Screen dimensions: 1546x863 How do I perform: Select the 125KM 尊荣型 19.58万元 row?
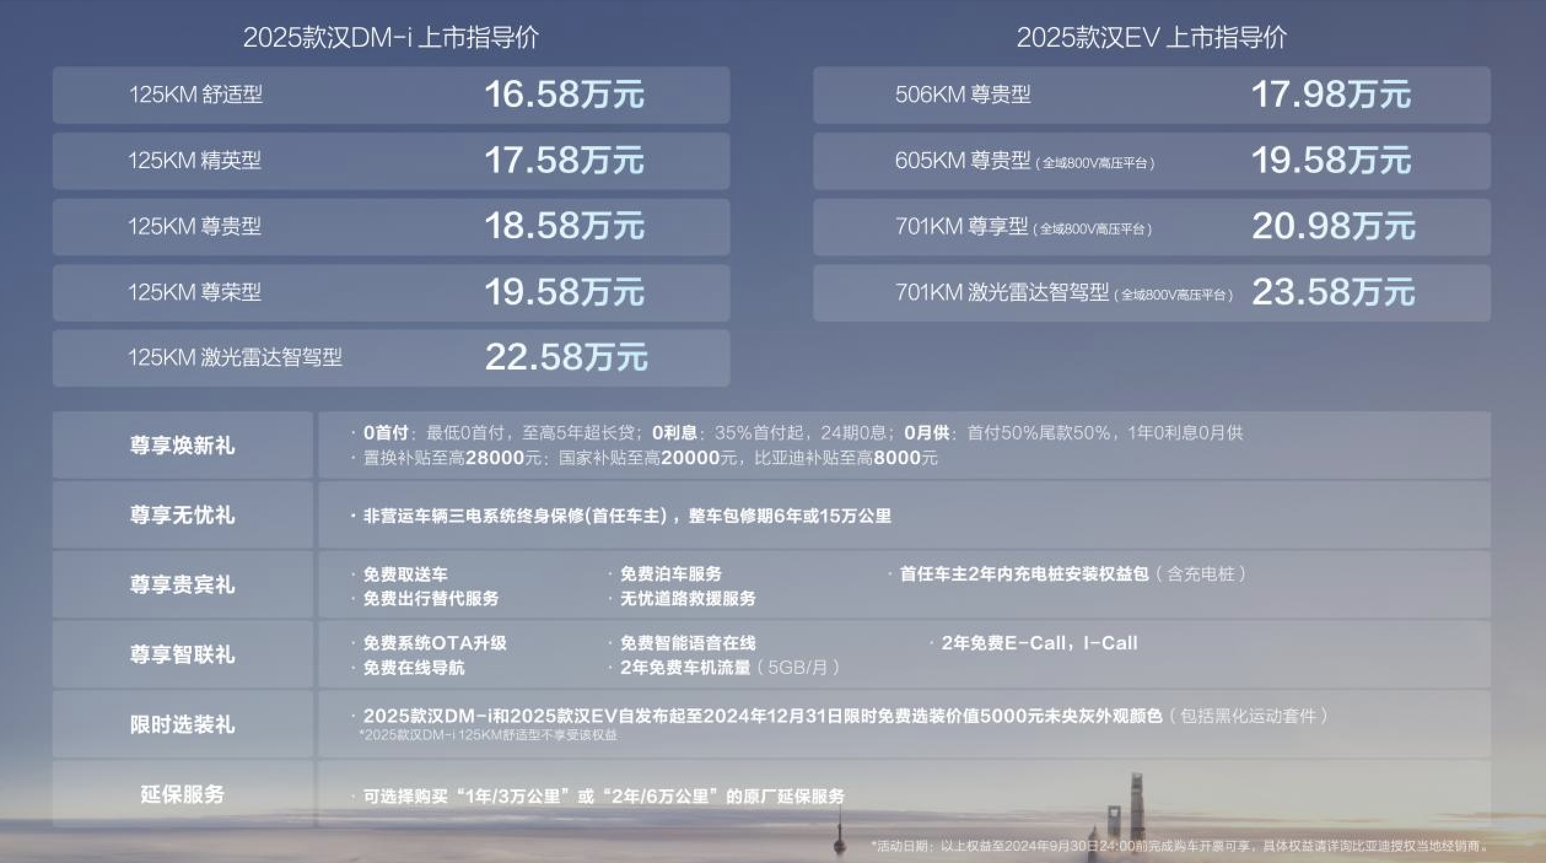pos(390,292)
